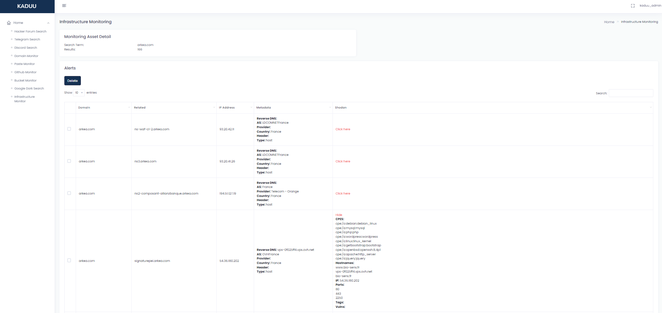
Task: Collapse the Home menu chevron
Action: pyautogui.click(x=48, y=23)
